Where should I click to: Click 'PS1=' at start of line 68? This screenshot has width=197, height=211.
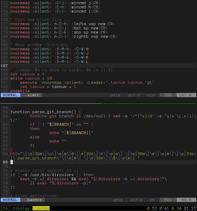click(15, 154)
